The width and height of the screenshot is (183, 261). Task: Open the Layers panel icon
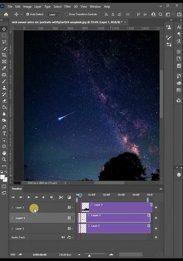[178, 175]
